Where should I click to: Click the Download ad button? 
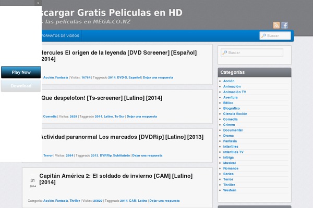click(x=21, y=86)
